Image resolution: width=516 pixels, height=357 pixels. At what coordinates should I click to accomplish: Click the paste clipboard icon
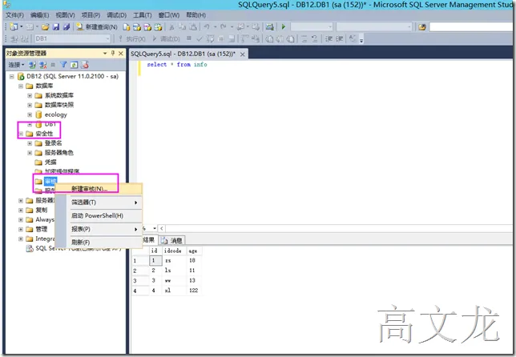pyautogui.click(x=194, y=27)
